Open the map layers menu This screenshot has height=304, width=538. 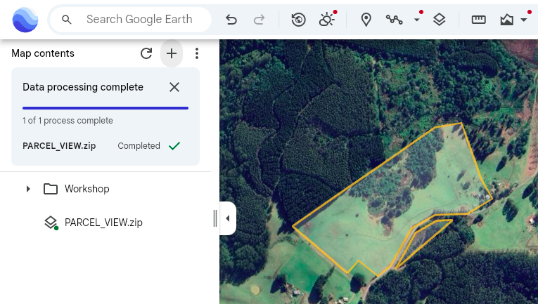tap(439, 20)
